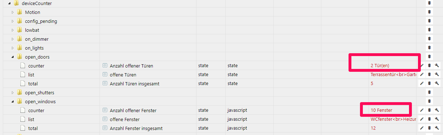Expand the Motion folder

click(13, 12)
